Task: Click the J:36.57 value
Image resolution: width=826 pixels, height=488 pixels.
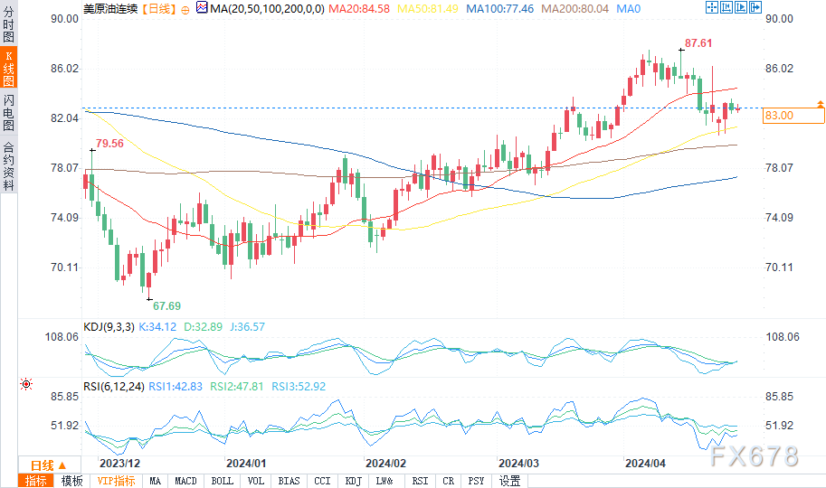Action: pos(248,327)
